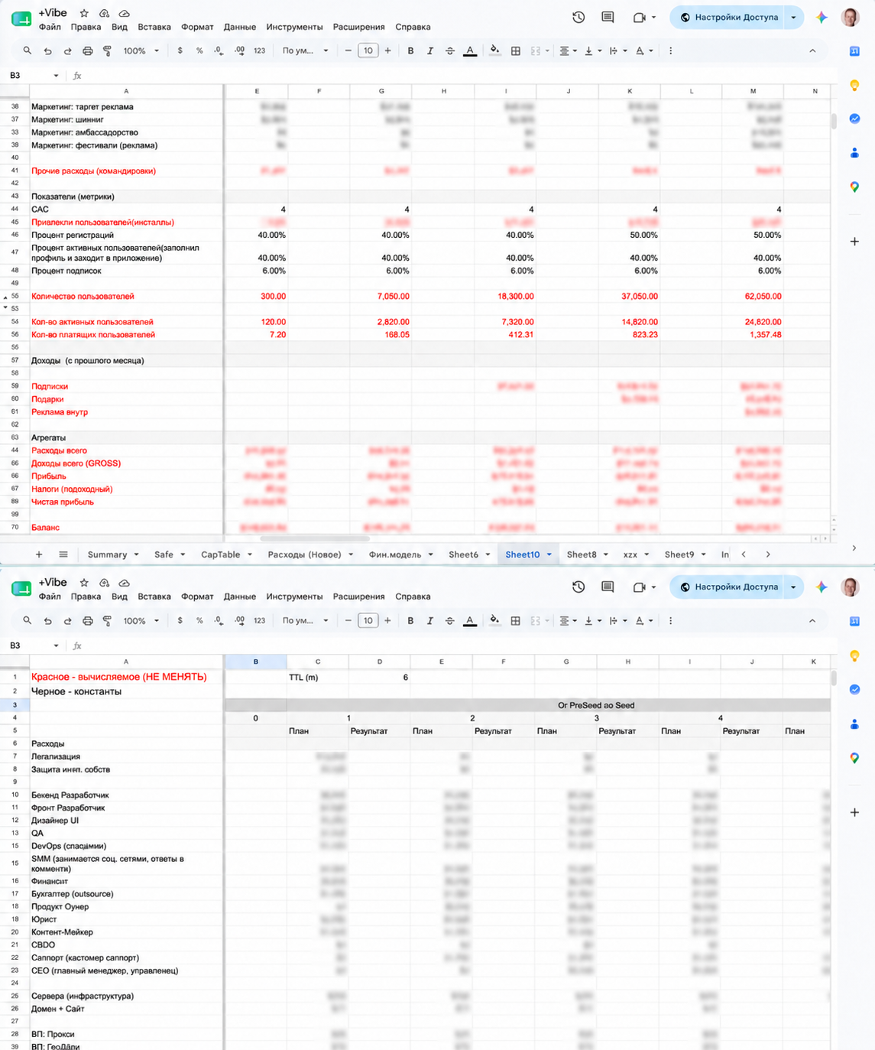Image resolution: width=875 pixels, height=1050 pixels.
Task: Toggle italic in the lower window toolbar
Action: click(430, 621)
